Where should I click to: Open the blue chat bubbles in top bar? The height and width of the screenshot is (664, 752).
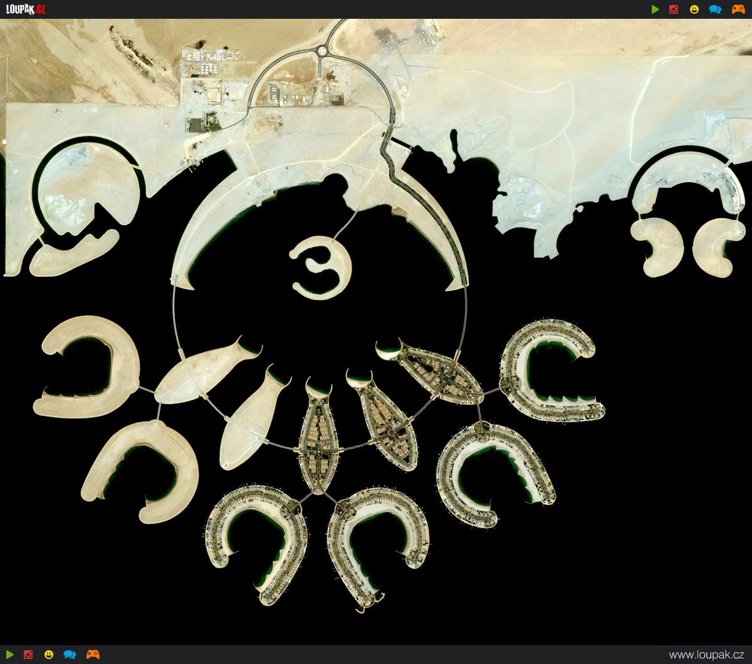tap(714, 9)
